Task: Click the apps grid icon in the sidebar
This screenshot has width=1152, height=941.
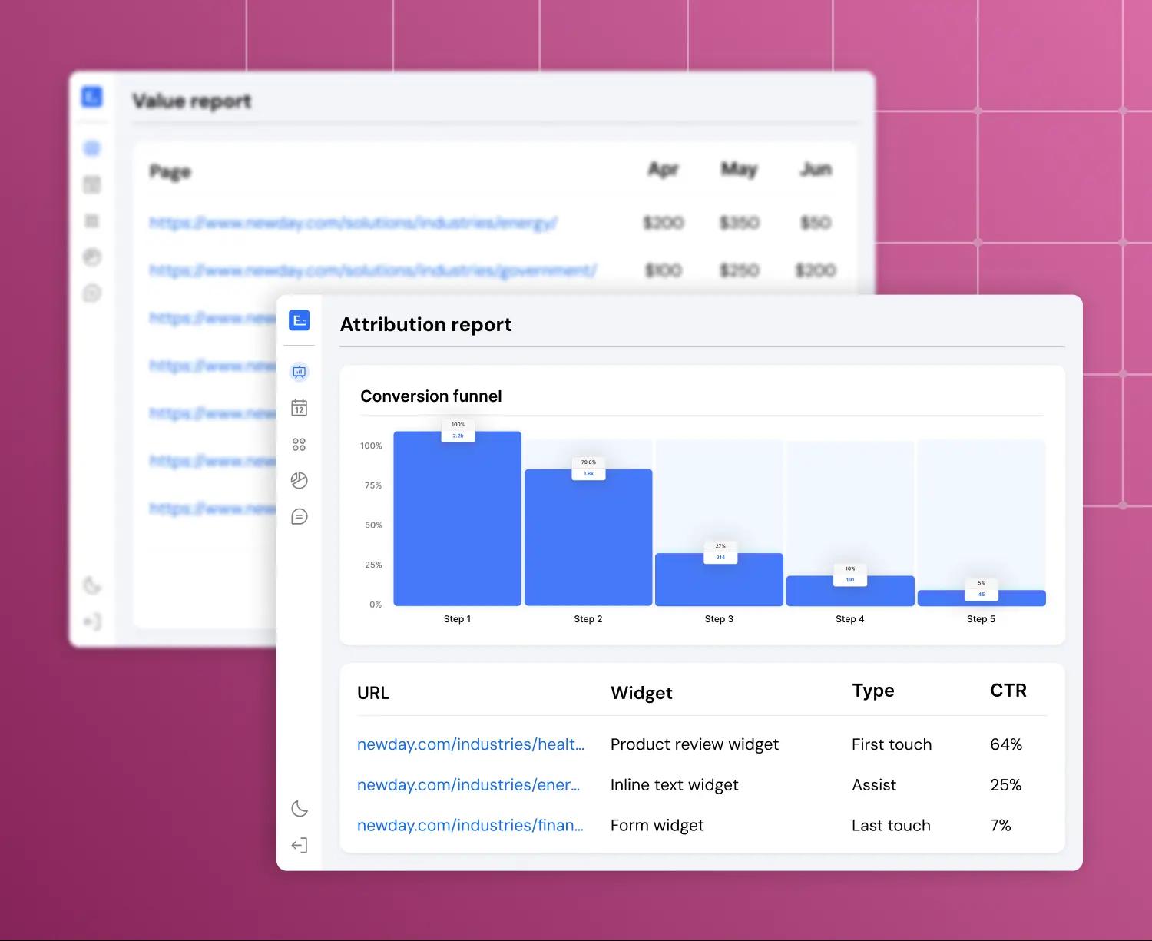Action: [300, 444]
